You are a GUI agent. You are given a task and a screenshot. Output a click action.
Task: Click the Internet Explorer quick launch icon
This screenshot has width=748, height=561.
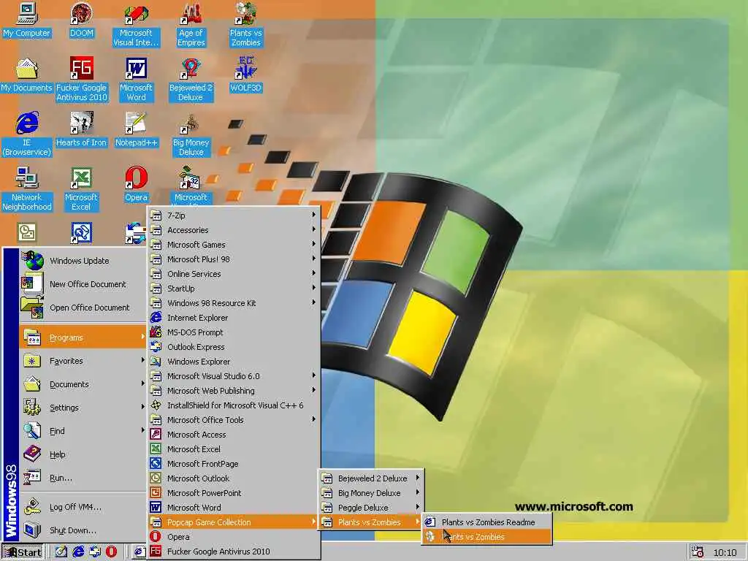pyautogui.click(x=78, y=552)
